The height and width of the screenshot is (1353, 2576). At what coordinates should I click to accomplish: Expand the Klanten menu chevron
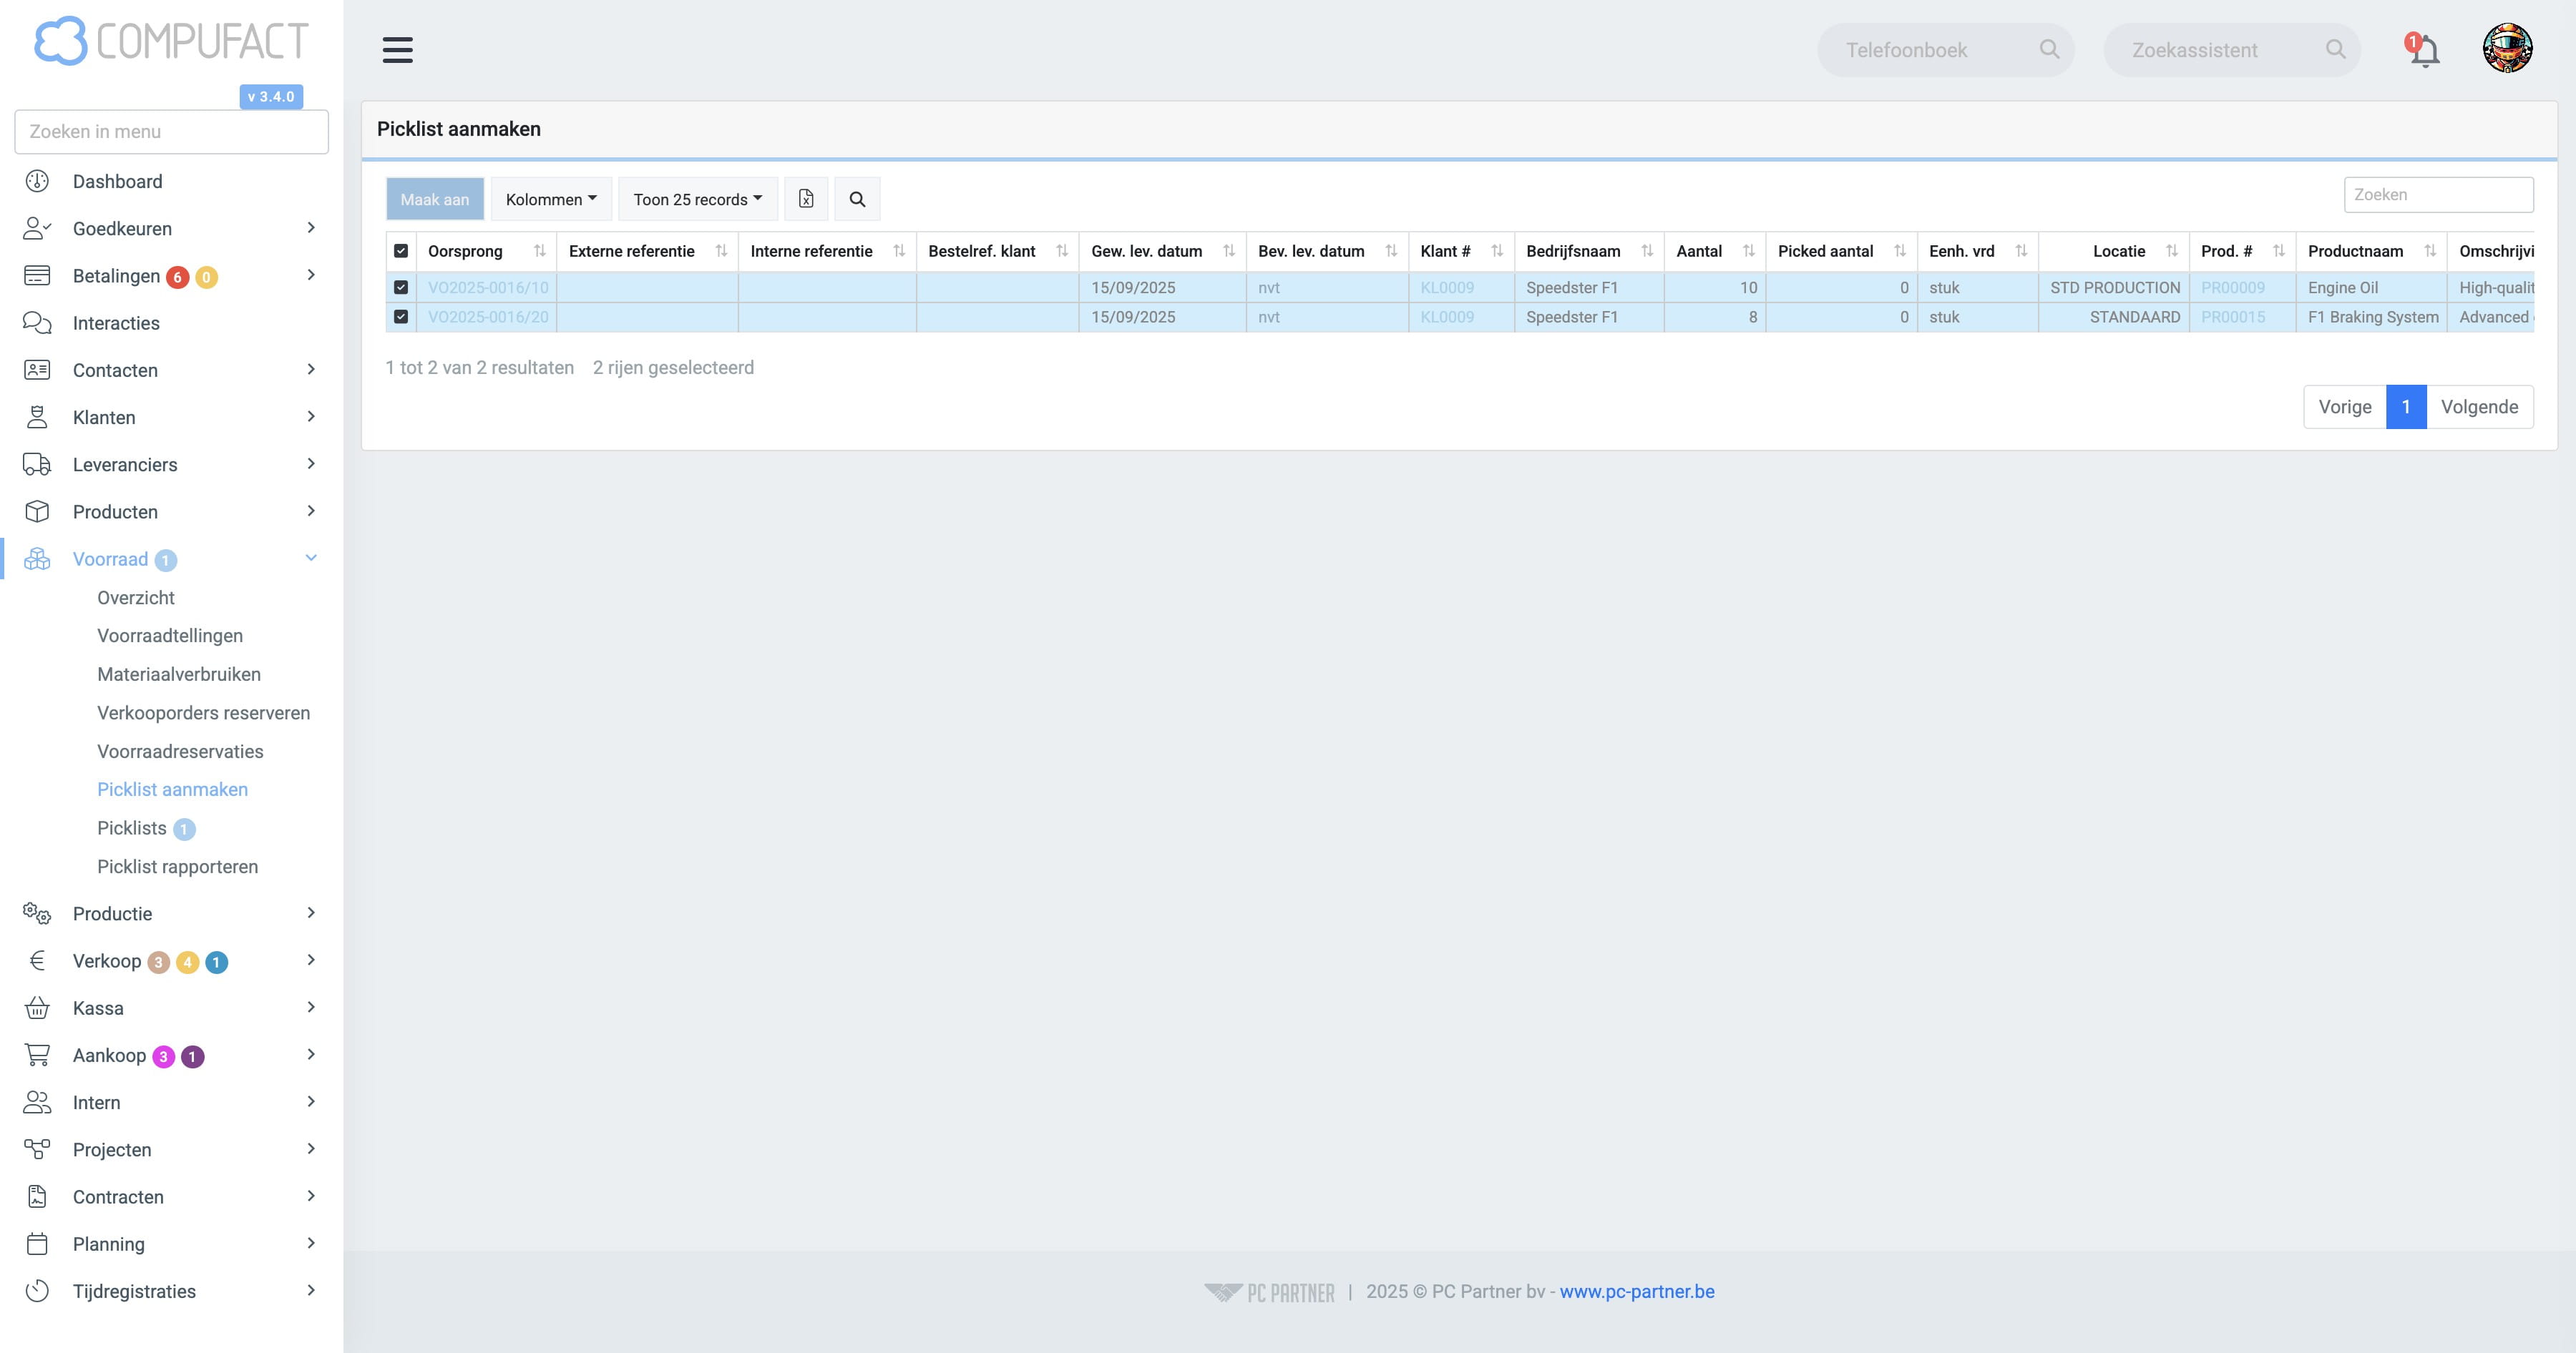coord(311,417)
